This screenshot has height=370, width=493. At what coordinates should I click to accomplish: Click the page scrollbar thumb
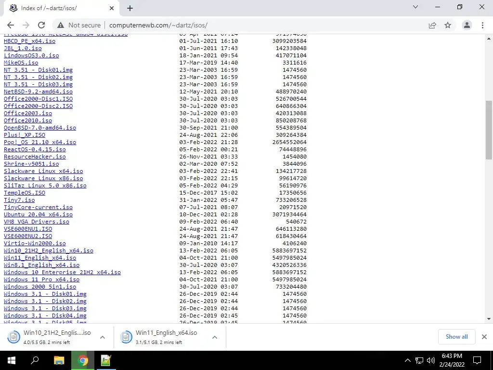488,130
